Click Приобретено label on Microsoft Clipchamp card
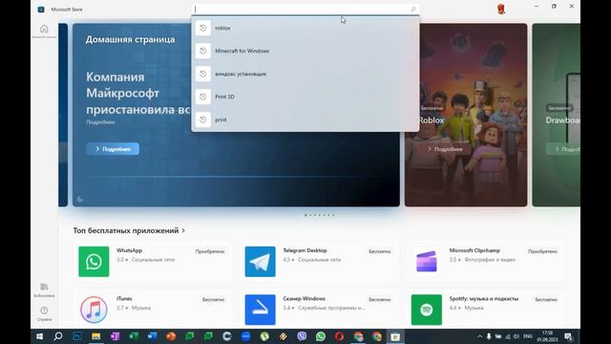Image resolution: width=611 pixels, height=344 pixels. (542, 251)
